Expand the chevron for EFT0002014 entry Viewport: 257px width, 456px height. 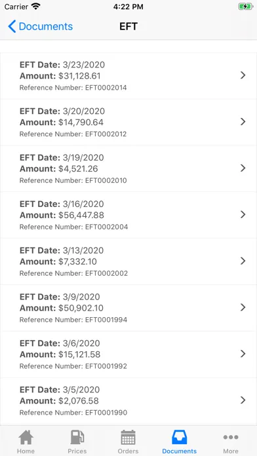[x=243, y=75]
